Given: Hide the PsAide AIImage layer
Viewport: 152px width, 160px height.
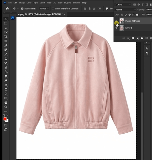Looking at the screenshot, I should [x=116, y=21].
